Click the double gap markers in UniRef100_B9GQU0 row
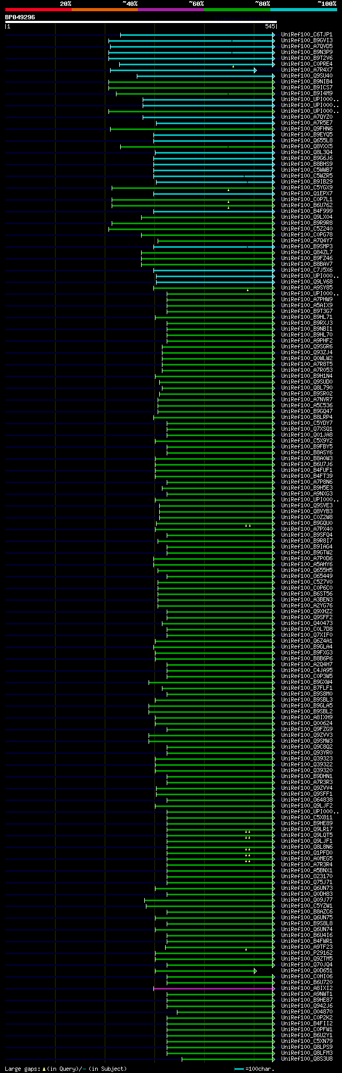The height and width of the screenshot is (1073, 342). pyautogui.click(x=247, y=526)
